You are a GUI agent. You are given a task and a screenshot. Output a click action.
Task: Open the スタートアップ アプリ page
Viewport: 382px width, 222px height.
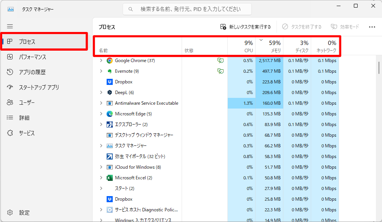pos(39,88)
